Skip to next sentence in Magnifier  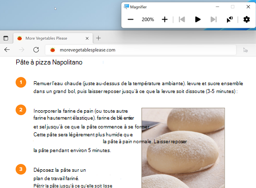point(214,20)
